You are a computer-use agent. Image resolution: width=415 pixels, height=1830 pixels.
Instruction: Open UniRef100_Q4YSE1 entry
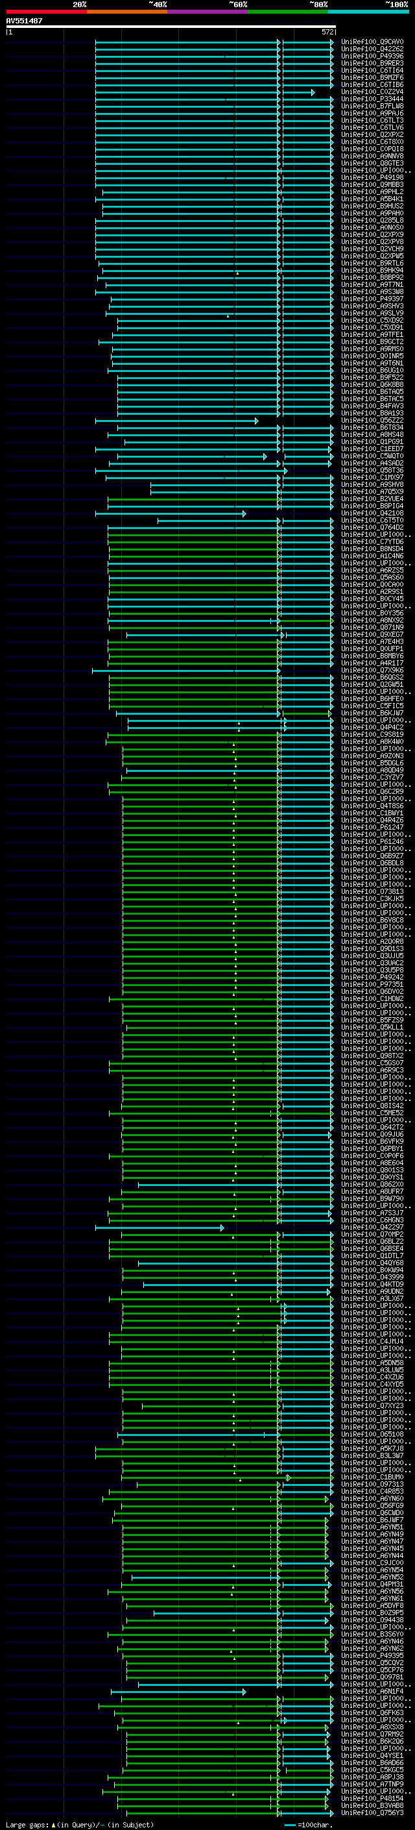[372, 1755]
